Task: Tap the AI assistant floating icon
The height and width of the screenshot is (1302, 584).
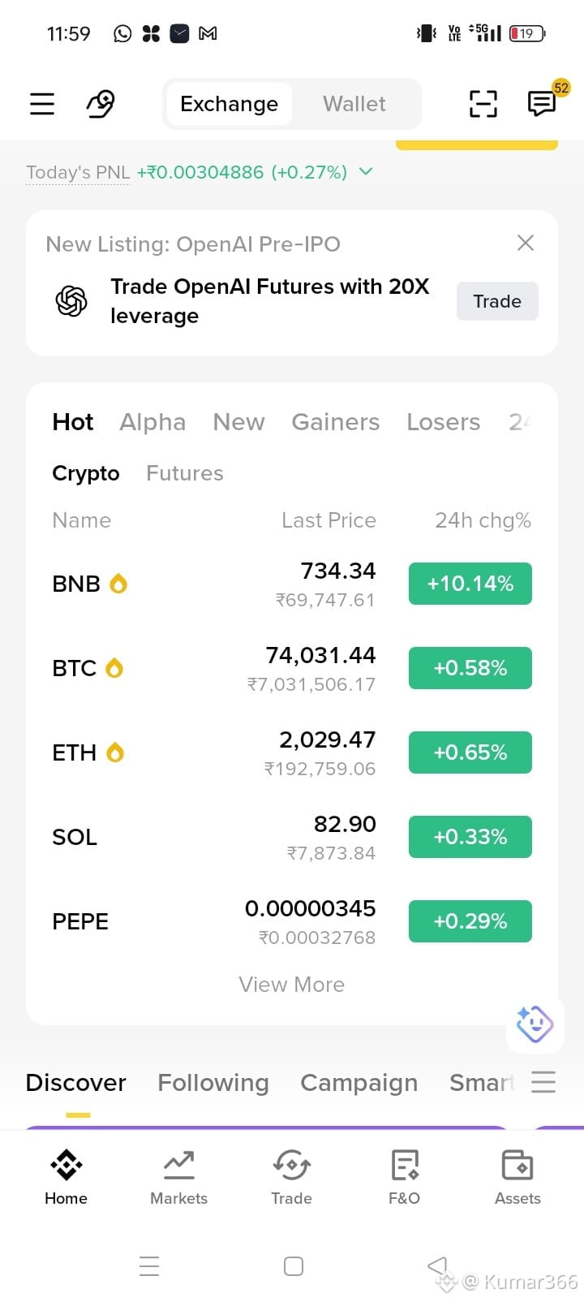Action: tap(535, 1024)
